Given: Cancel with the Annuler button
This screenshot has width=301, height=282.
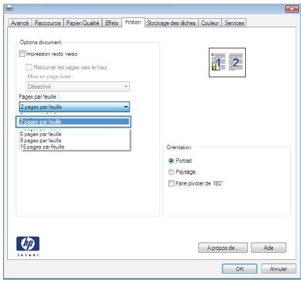Looking at the screenshot, I should (x=278, y=269).
